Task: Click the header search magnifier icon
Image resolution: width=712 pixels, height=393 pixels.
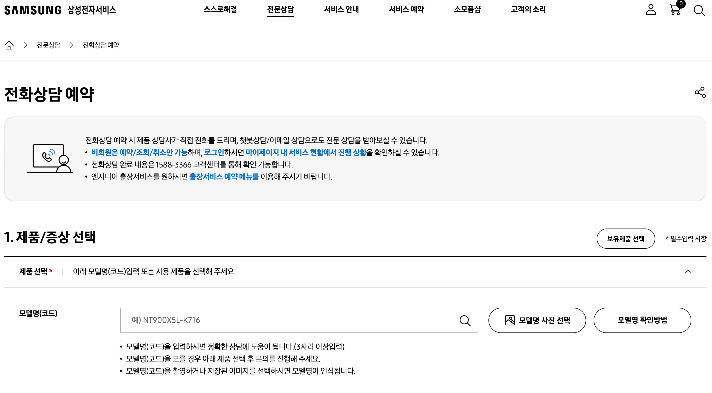Action: (699, 11)
